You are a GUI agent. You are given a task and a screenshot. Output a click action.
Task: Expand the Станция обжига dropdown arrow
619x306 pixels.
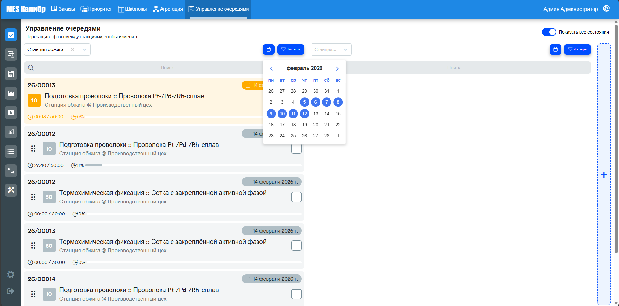pyautogui.click(x=85, y=49)
